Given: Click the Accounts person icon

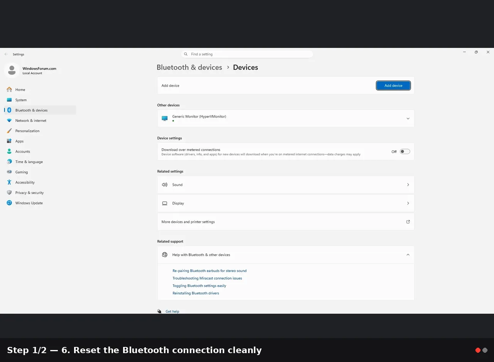Looking at the screenshot, I should 9,151.
